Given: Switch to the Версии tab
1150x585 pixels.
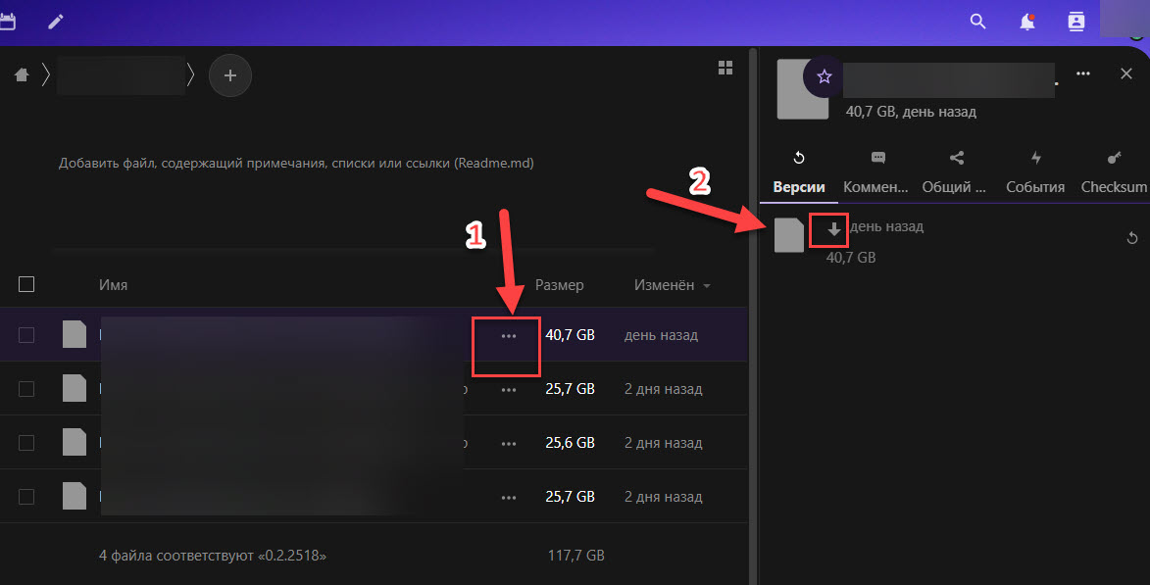Looking at the screenshot, I should [799, 173].
